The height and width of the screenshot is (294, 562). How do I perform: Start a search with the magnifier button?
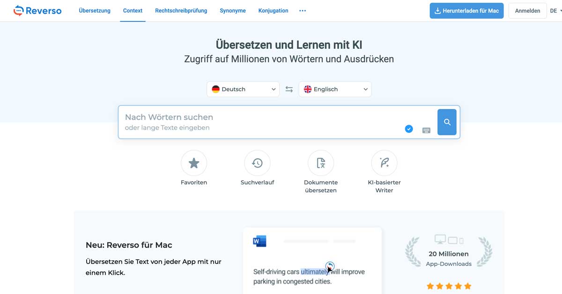point(447,122)
